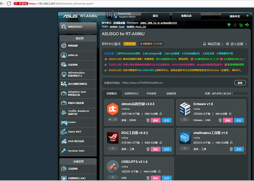Like the USB2JFFS plugin with thumbs-up

(x=159, y=171)
